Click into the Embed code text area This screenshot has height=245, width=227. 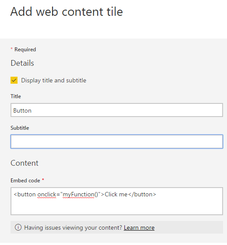[117, 201]
